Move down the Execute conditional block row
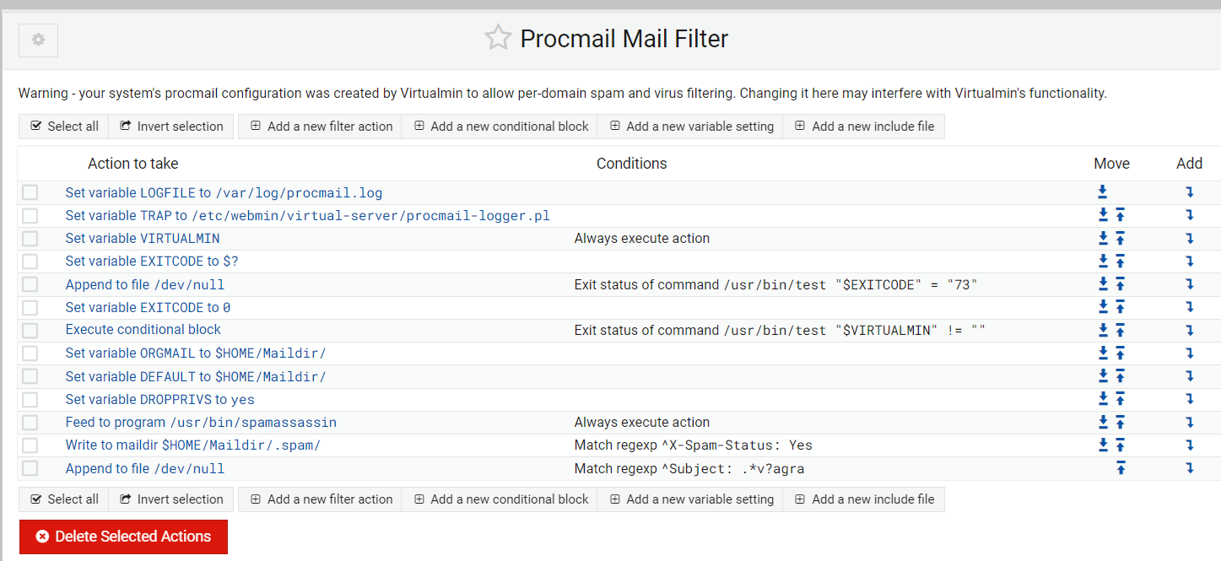This screenshot has height=561, width=1221. (x=1102, y=330)
